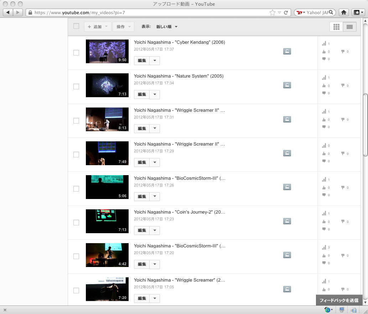Expand the edit arrow menu for Cyber Kendang
Image resolution: width=368 pixels, height=314 pixels.
155,61
